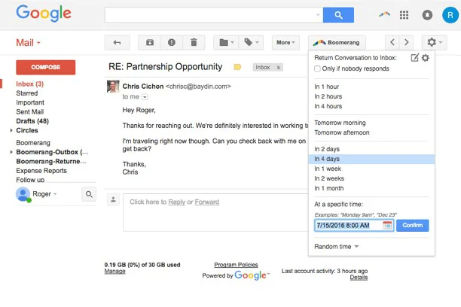Open the Google apps grid

[x=405, y=15]
